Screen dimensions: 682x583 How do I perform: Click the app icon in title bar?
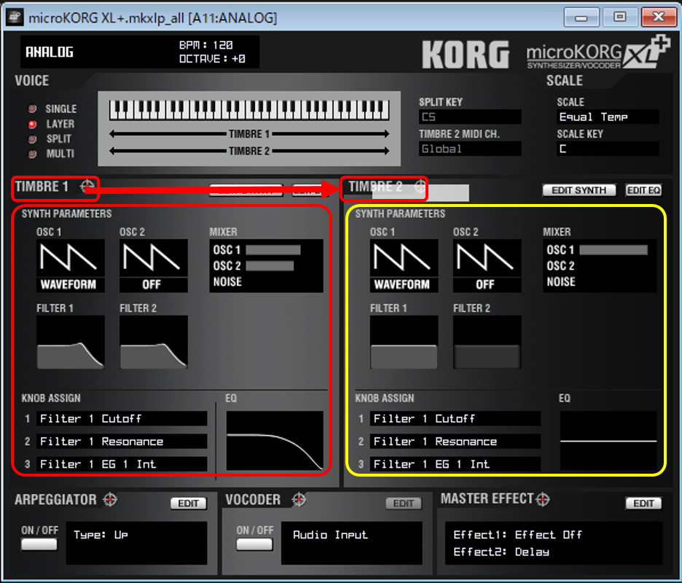tap(15, 17)
